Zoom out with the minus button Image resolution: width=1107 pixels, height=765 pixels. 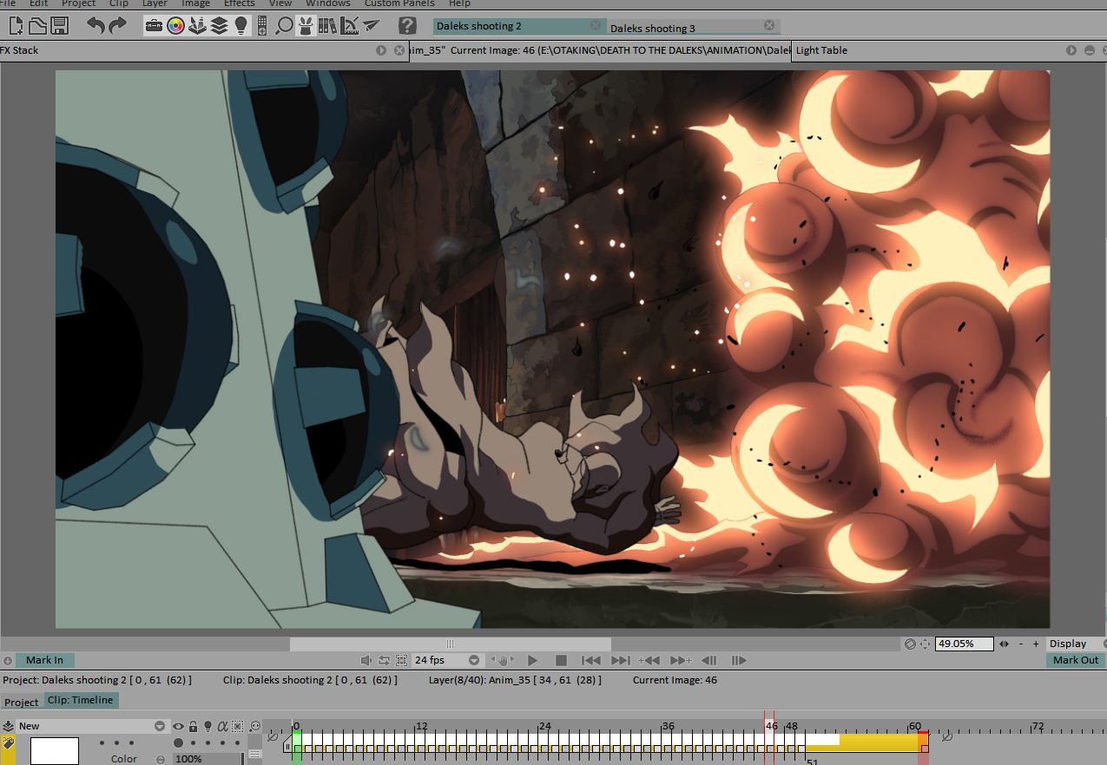(x=1021, y=644)
